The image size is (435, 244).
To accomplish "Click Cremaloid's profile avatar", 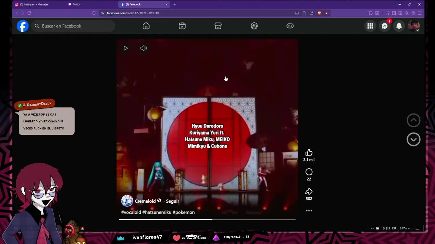I will coord(127,201).
